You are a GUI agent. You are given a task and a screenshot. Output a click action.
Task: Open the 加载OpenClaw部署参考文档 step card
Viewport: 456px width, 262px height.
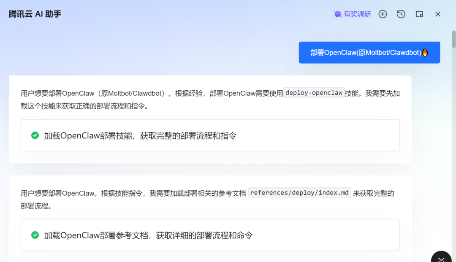210,235
